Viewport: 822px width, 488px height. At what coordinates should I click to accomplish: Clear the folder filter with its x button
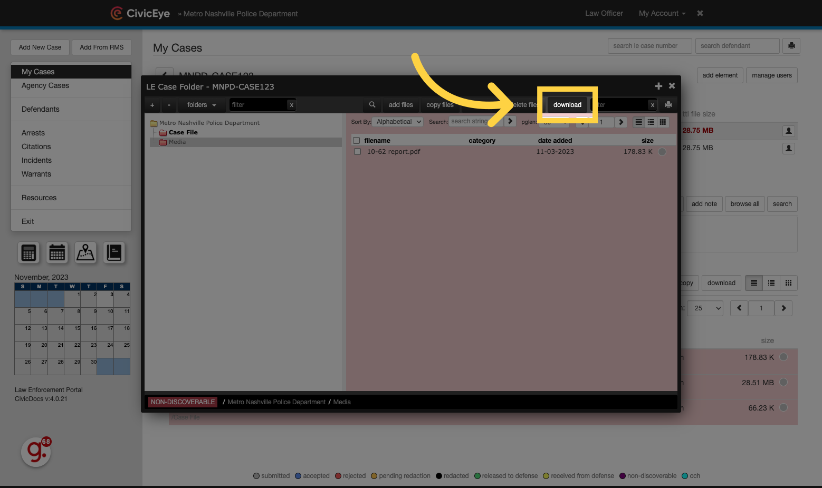point(291,105)
